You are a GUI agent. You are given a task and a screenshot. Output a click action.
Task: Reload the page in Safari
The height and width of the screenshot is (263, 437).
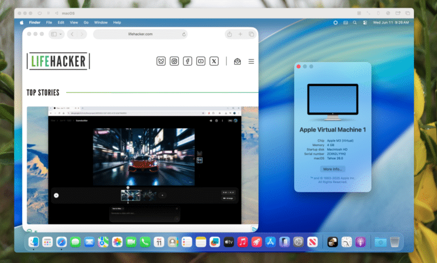click(184, 34)
